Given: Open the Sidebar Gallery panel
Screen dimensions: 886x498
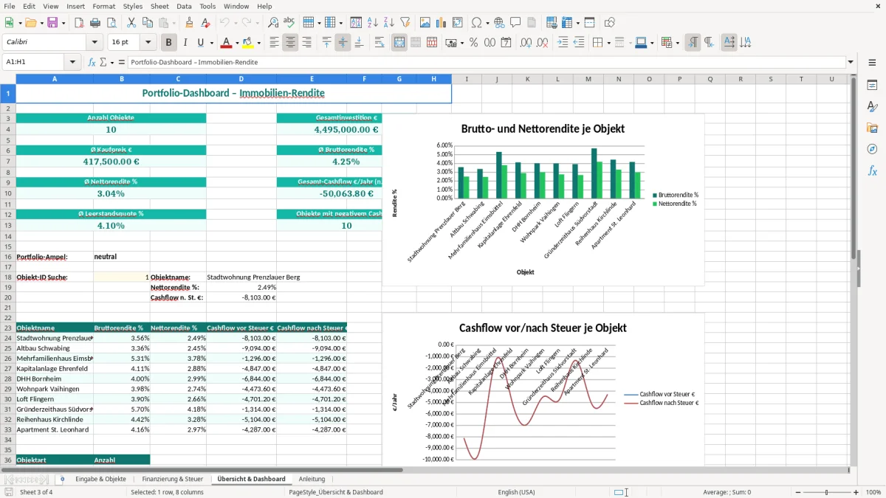Looking at the screenshot, I should [x=872, y=128].
